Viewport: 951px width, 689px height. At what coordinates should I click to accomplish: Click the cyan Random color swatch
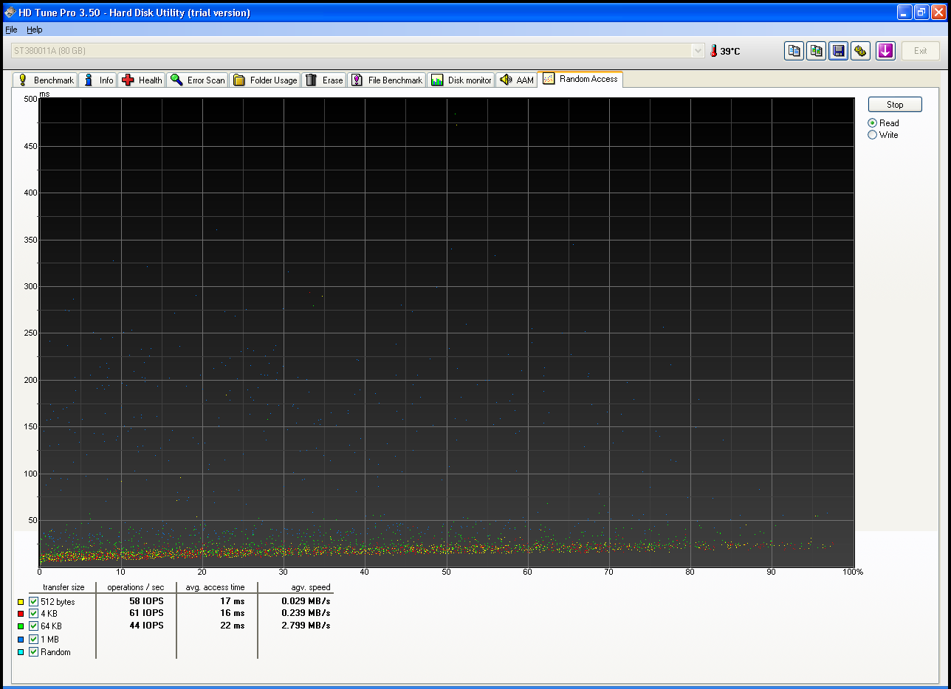(21, 652)
